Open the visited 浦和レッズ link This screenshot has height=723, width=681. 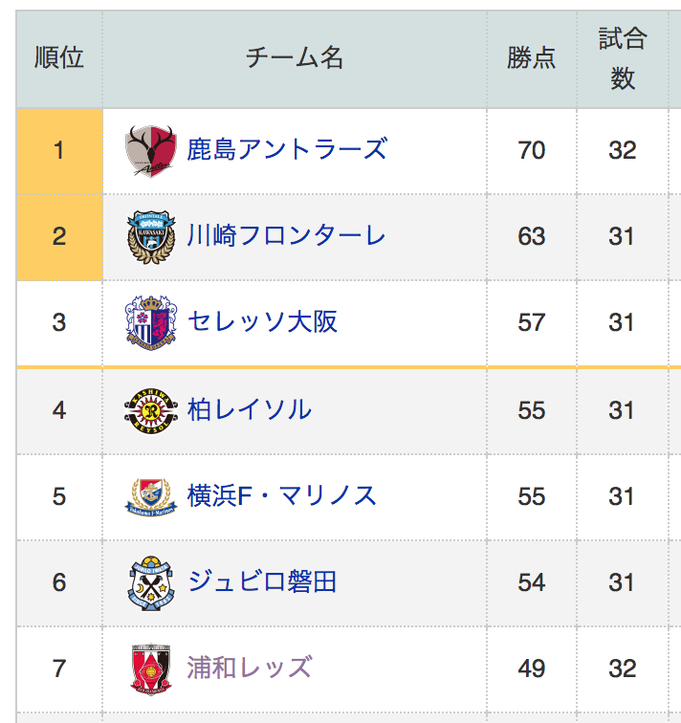250,668
